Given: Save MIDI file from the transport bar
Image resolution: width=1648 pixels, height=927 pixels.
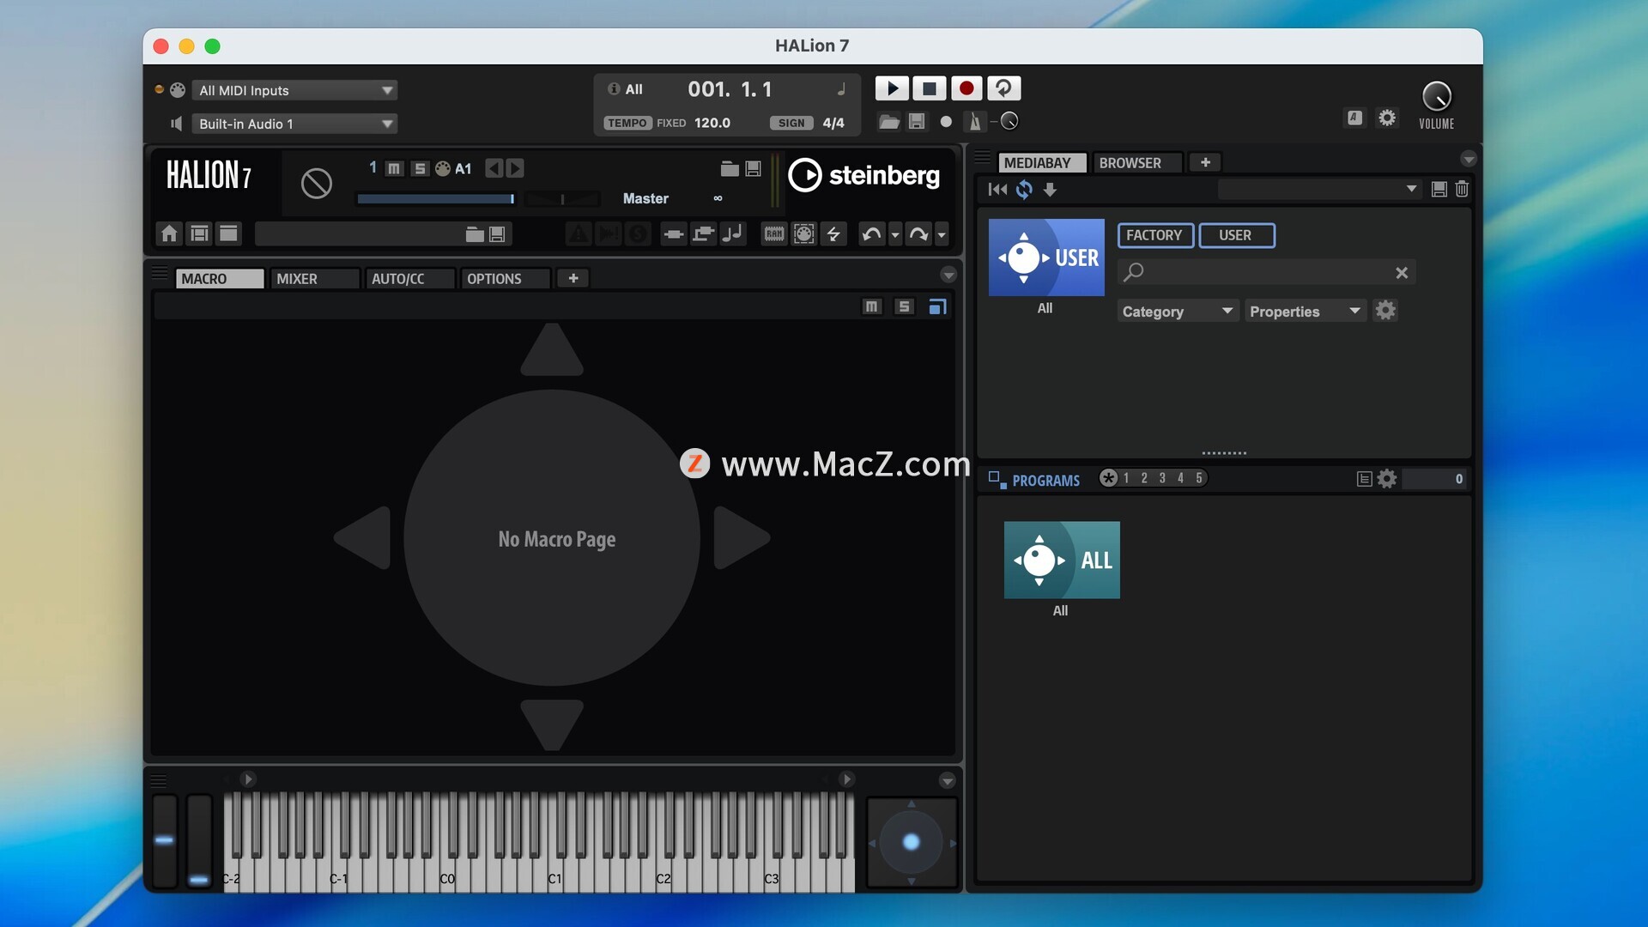Looking at the screenshot, I should [x=917, y=122].
